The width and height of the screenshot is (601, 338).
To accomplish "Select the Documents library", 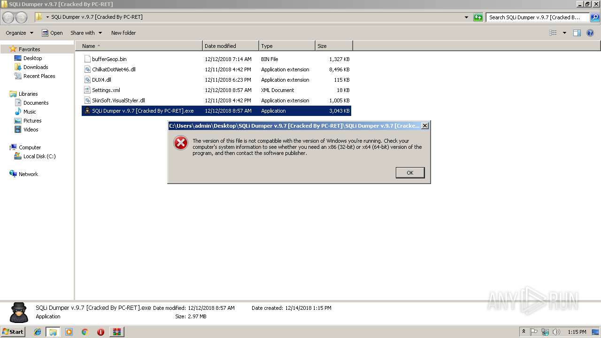I will click(x=36, y=103).
